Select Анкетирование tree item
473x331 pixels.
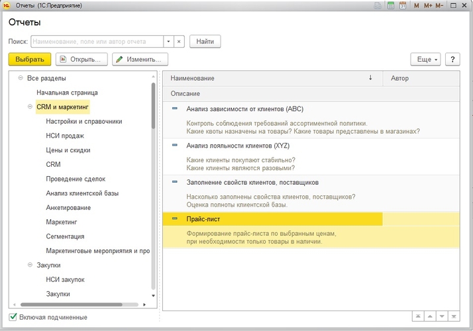(x=68, y=208)
